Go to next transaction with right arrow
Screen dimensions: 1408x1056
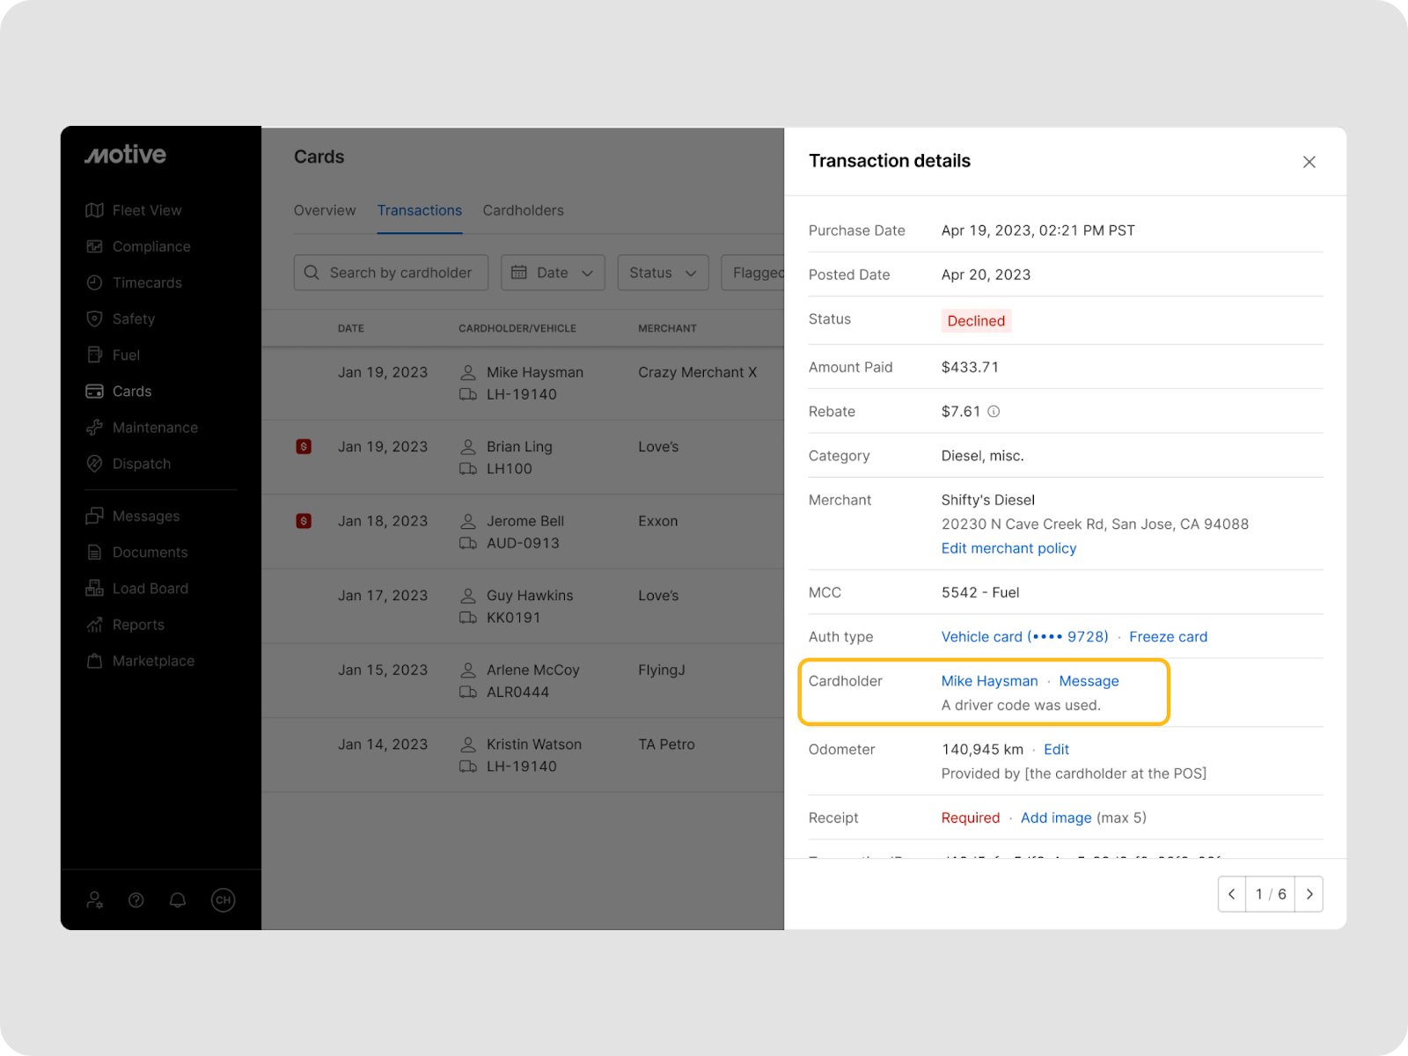click(x=1309, y=894)
